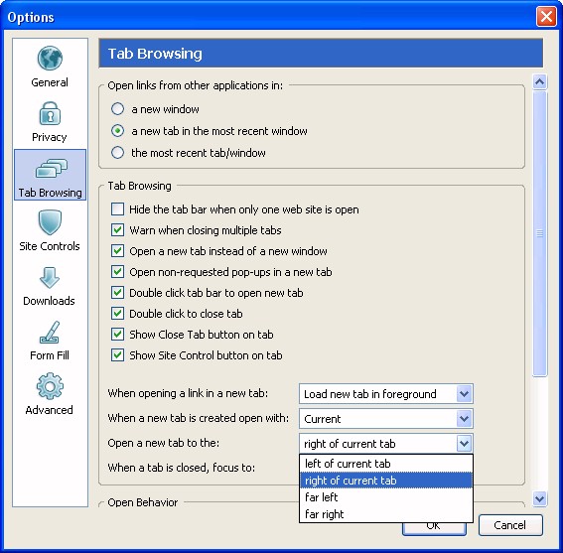Pick 'far right' from the dropdown list
Viewport: 563px width, 553px height.
386,514
